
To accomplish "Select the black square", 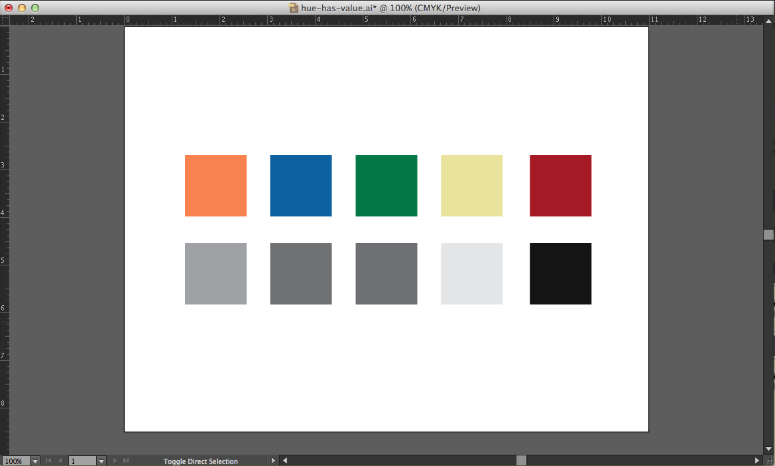I will (560, 273).
